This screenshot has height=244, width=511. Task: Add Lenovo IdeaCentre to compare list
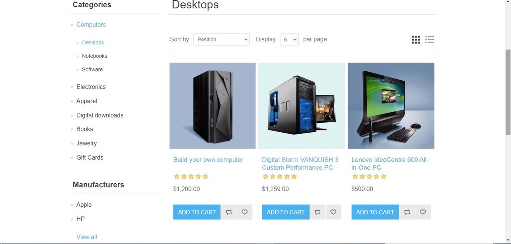tap(407, 212)
